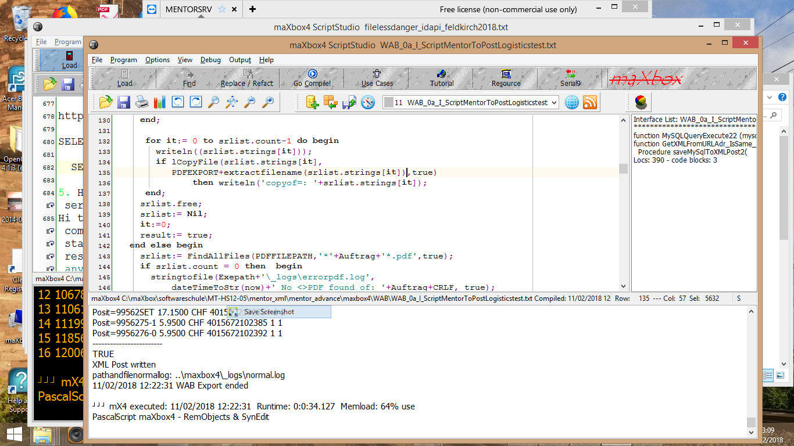Screen dimensions: 794x446
Task: Open the Tutorial toolbar item
Action: pos(442,78)
